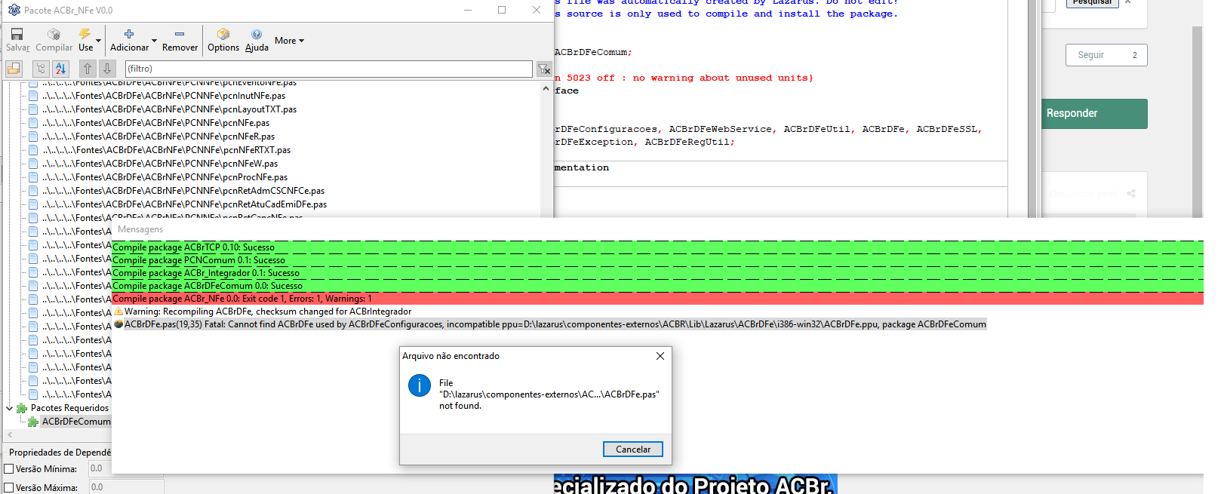Viewport: 1224px width, 494px height.
Task: Maximize the Pacote ACBr_NFe window
Action: [502, 10]
